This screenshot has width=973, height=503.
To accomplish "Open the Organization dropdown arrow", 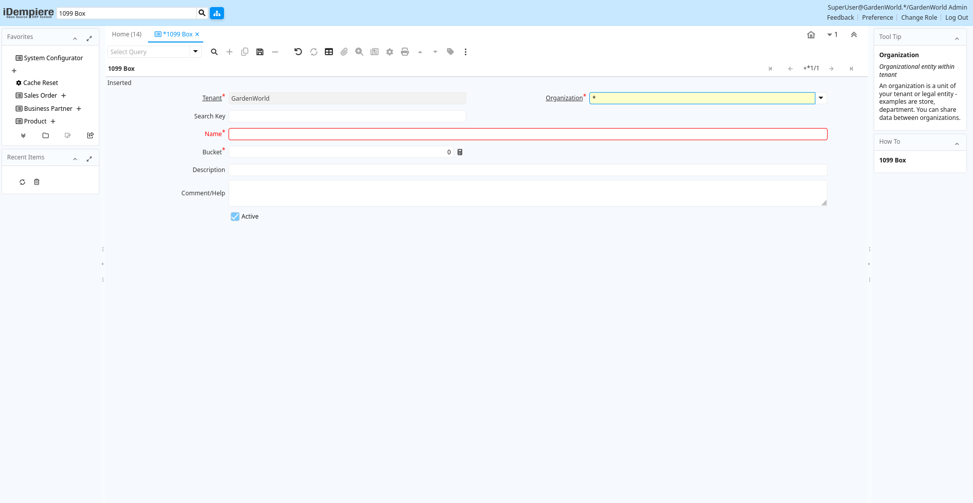I will (821, 98).
